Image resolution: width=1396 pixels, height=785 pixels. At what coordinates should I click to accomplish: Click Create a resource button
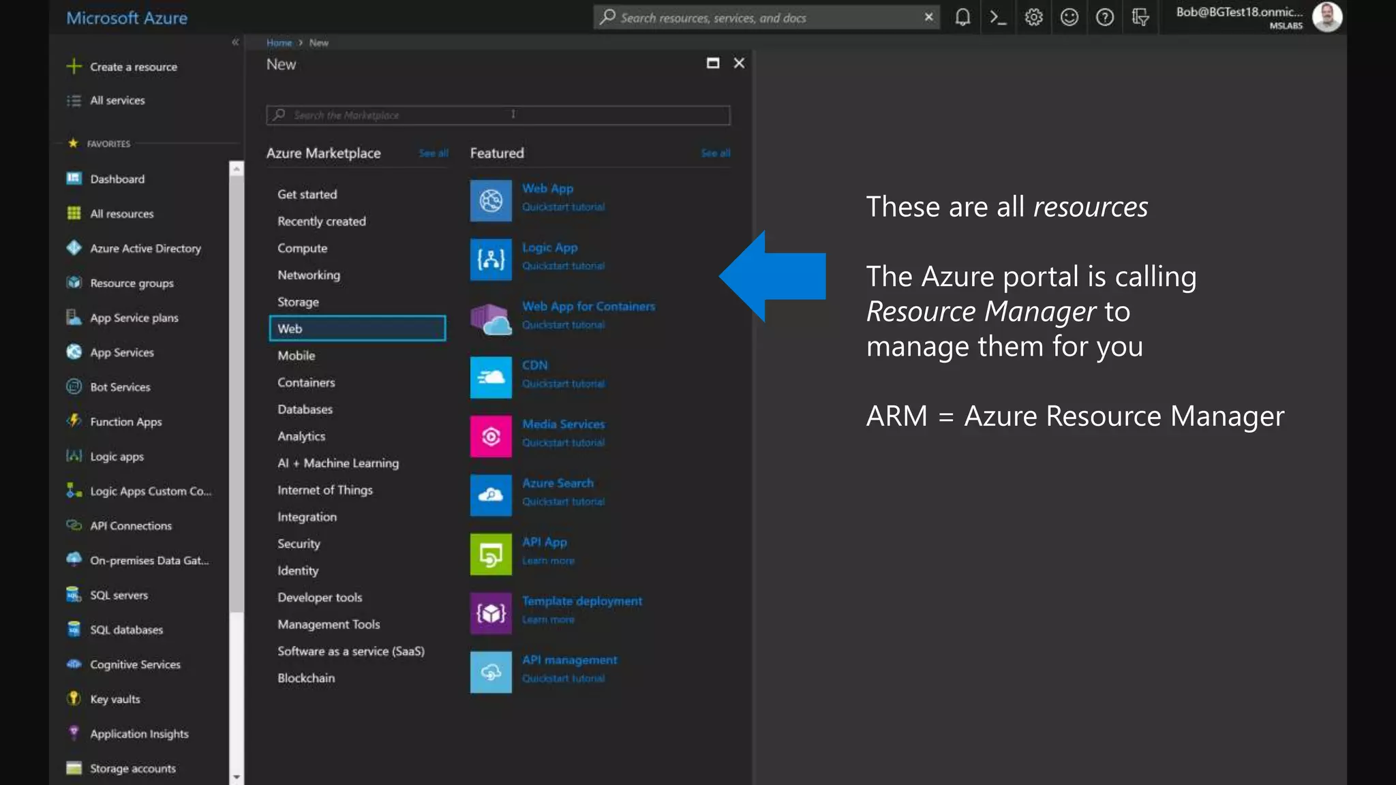[133, 67]
